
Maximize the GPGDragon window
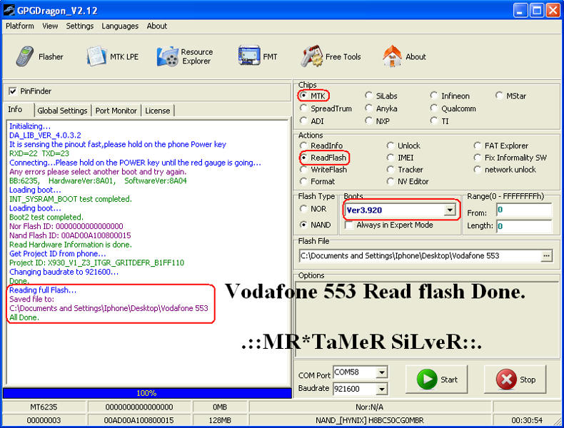click(537, 11)
